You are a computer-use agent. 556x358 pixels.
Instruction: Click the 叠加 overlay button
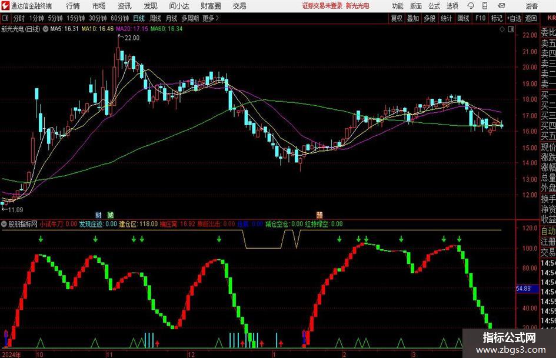(x=413, y=18)
